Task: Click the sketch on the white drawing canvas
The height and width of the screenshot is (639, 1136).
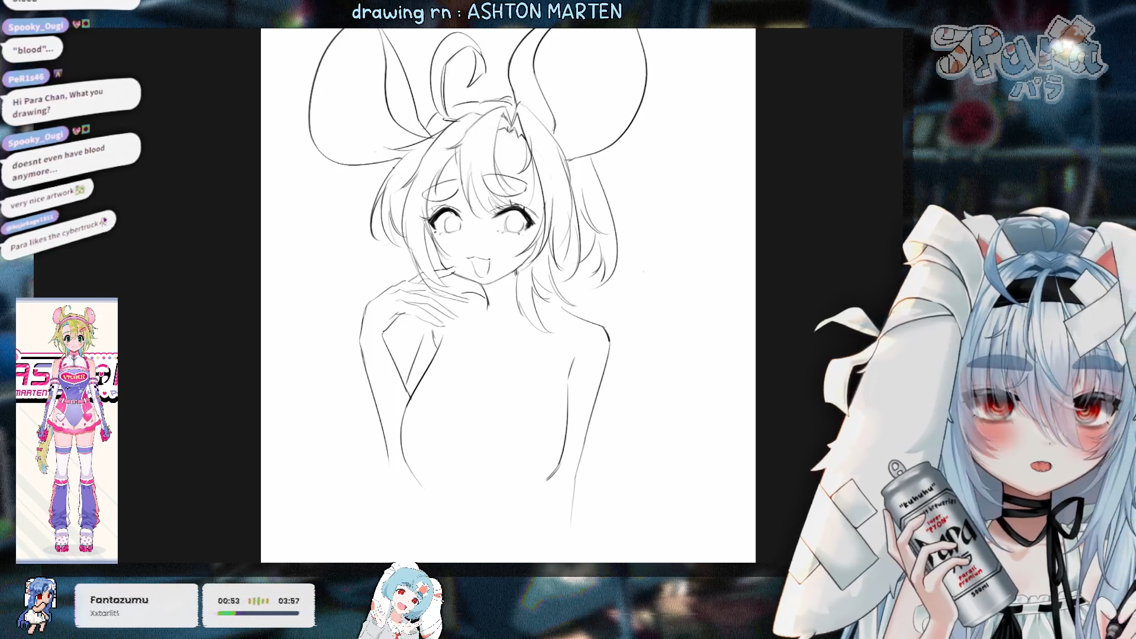Action: point(508,295)
